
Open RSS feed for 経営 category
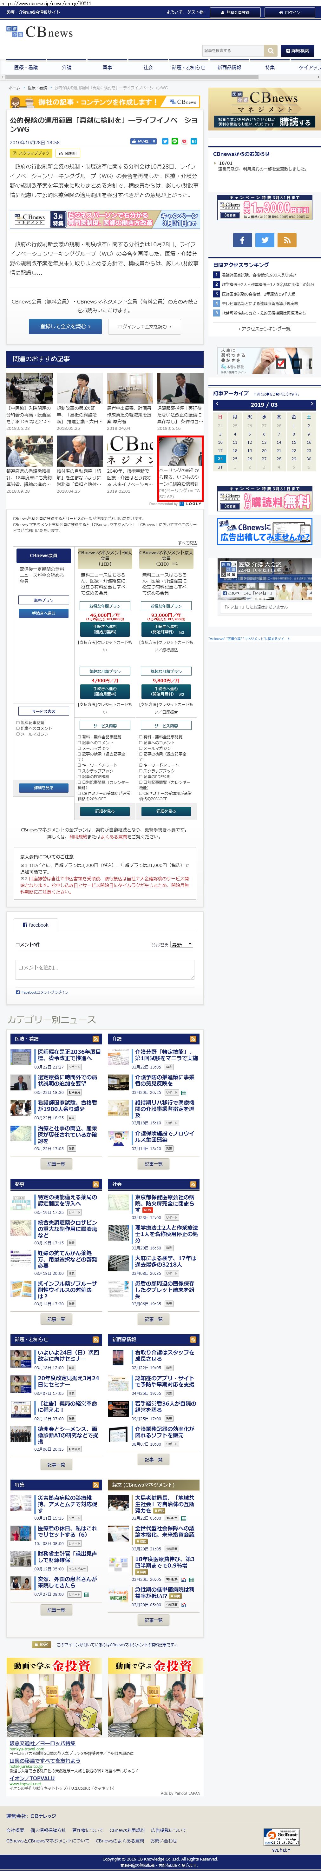point(193,1485)
